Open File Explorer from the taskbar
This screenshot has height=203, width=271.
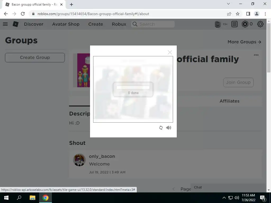(32, 198)
